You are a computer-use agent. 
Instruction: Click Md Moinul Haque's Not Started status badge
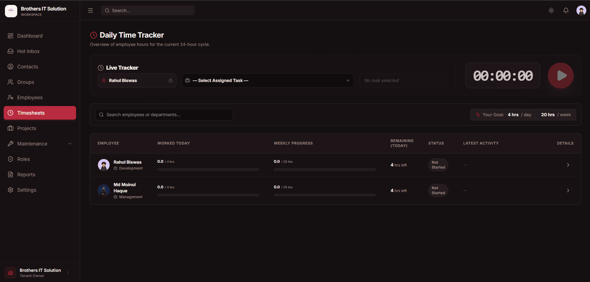point(438,190)
